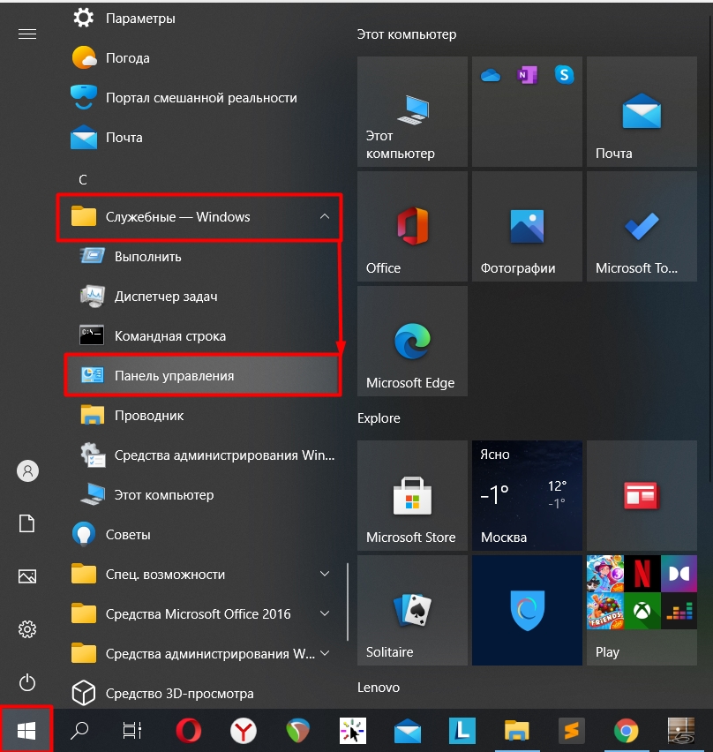Open the Почта tile
This screenshot has width=713, height=752.
tap(642, 112)
